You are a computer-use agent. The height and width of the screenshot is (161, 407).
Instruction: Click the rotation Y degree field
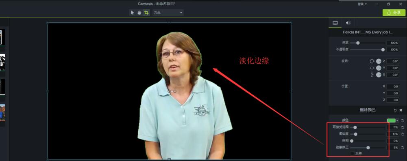(x=393, y=68)
